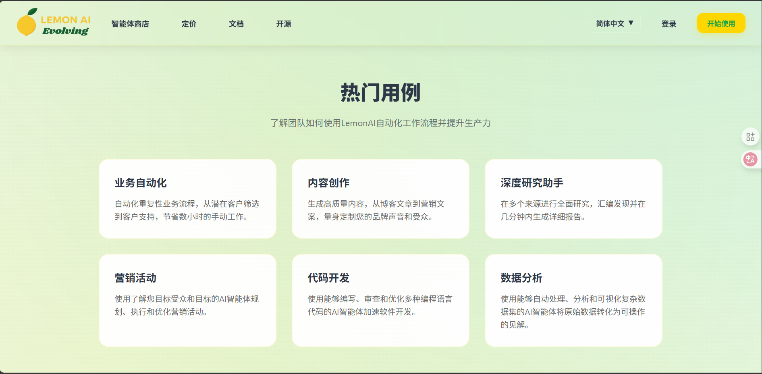Click the subtitle about LemonAI自动化工作流程
This screenshot has width=762, height=374.
pos(381,123)
